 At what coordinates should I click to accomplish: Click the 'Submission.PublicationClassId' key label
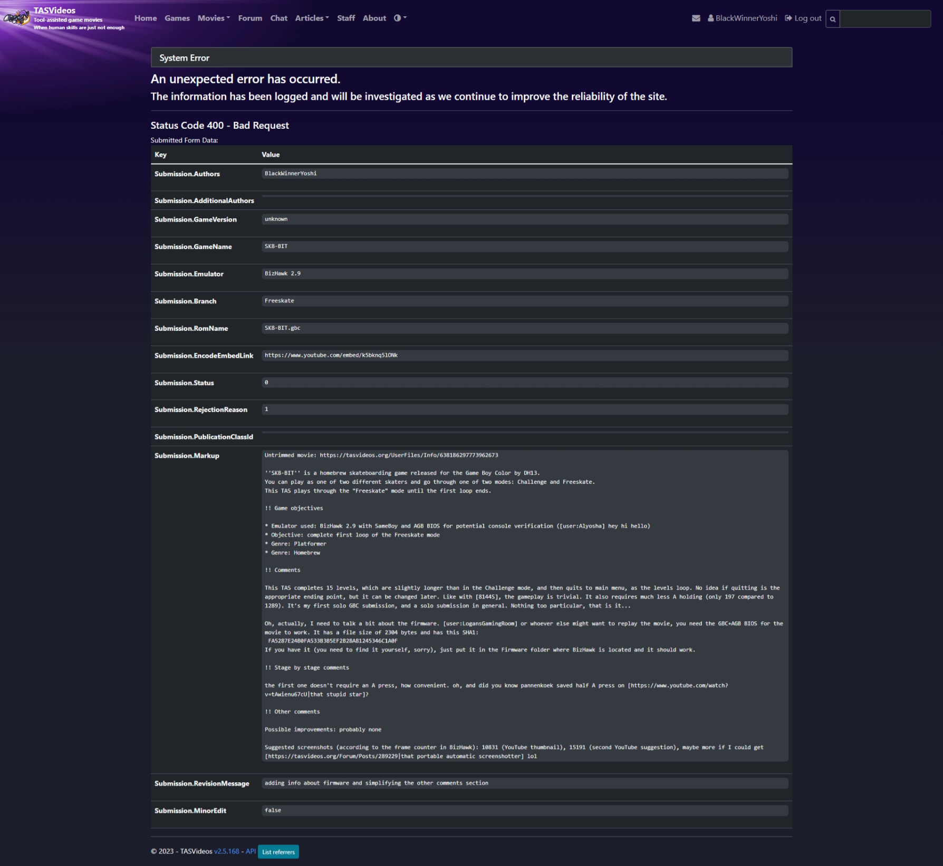[x=204, y=437]
